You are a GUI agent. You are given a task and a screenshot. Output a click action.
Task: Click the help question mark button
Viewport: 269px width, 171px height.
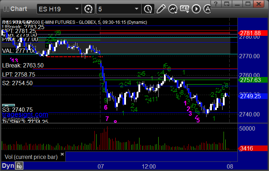(216, 4)
